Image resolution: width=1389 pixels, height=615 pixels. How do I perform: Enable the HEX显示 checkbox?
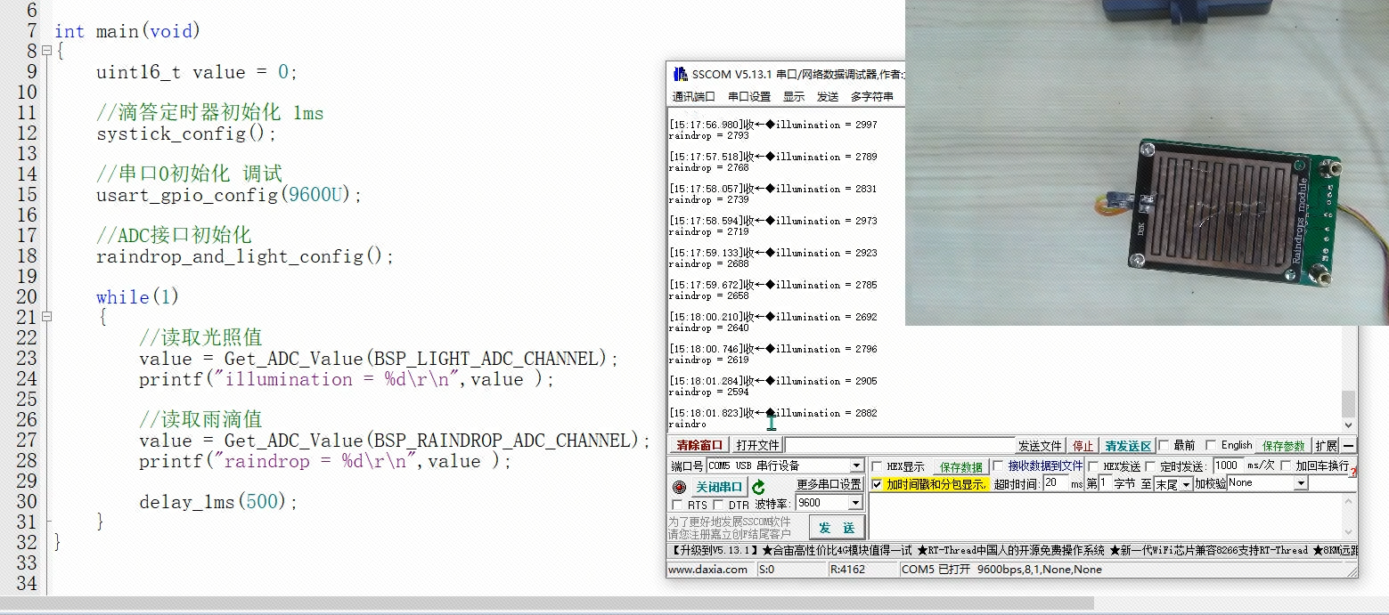[878, 466]
